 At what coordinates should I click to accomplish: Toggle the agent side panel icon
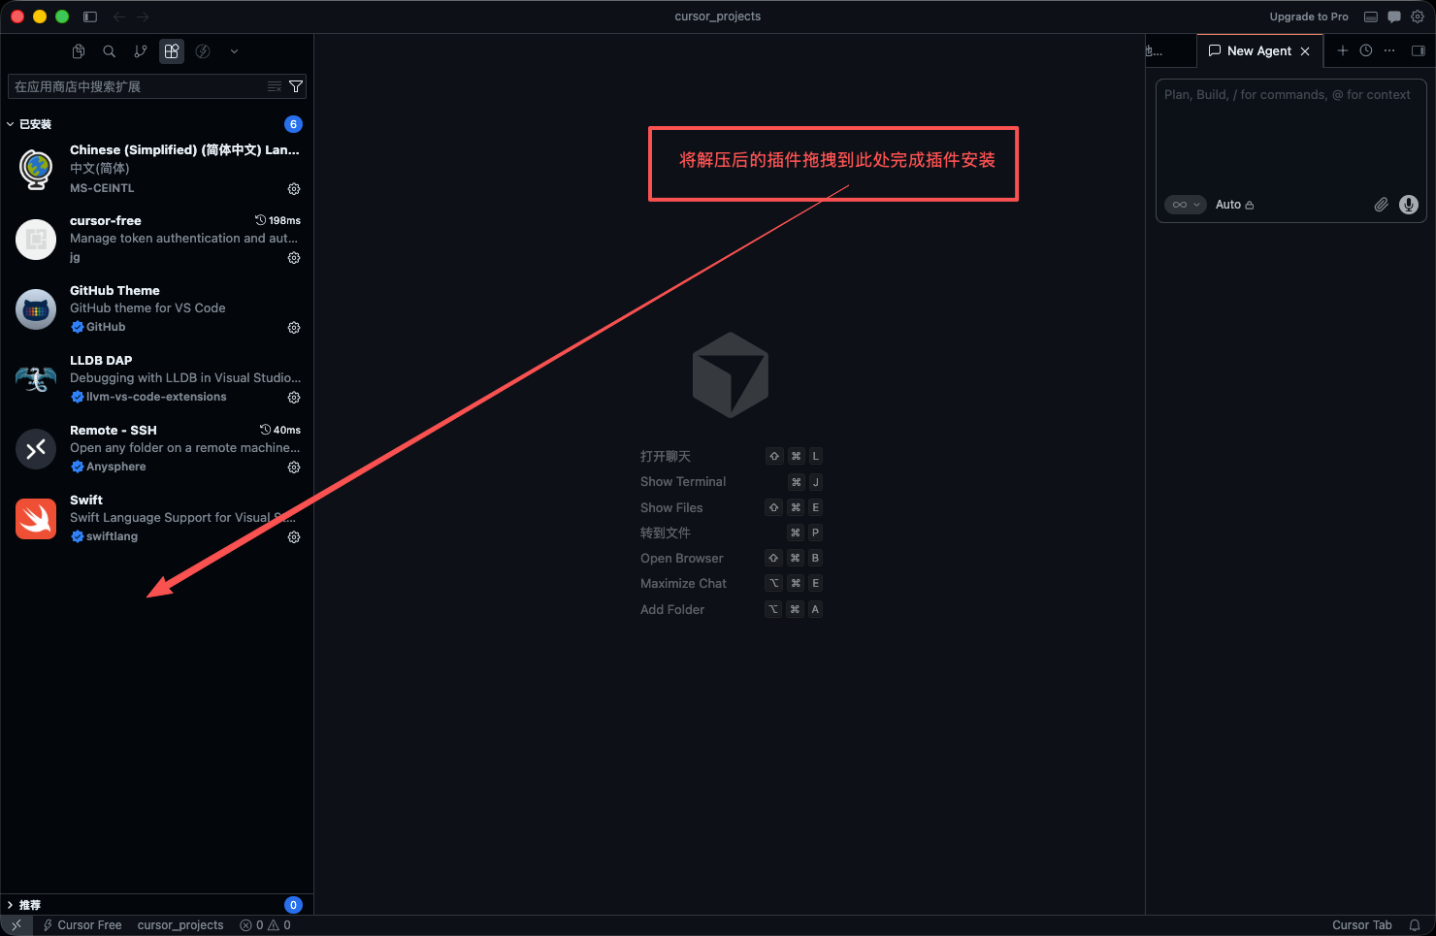tap(1418, 50)
